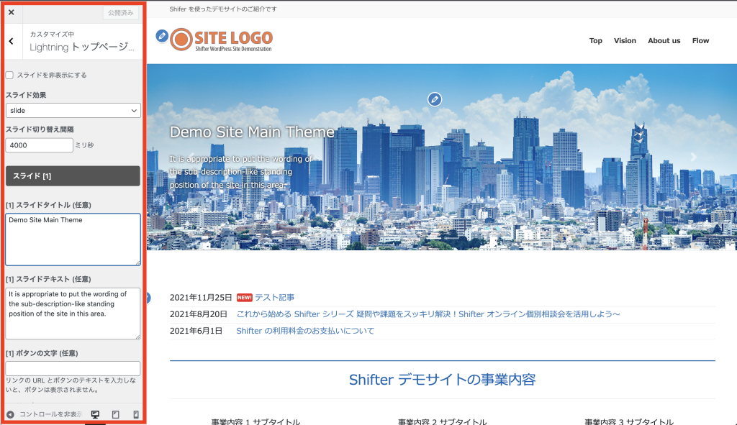
Task: Open the About us menu item
Action: (x=664, y=41)
